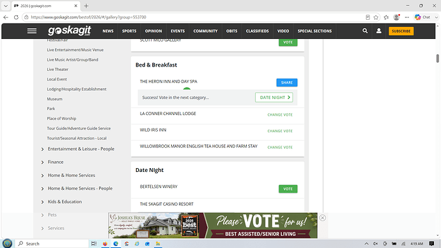Add page to favorites star icon
The width and height of the screenshot is (441, 248).
(376, 17)
